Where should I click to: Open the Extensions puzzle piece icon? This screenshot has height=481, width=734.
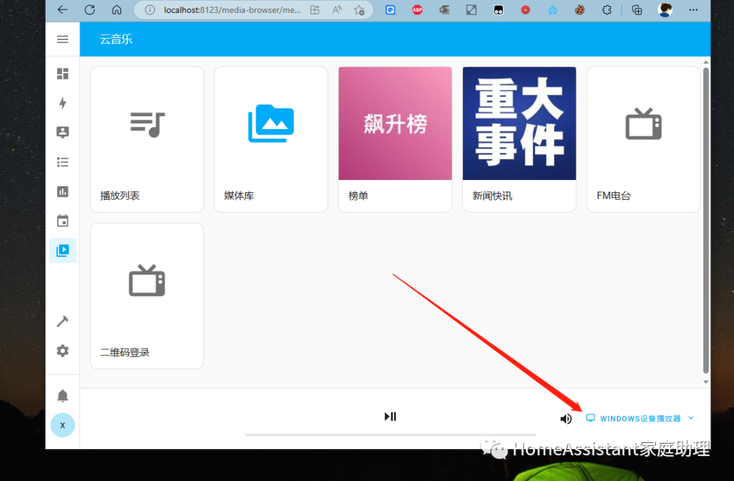coord(607,10)
